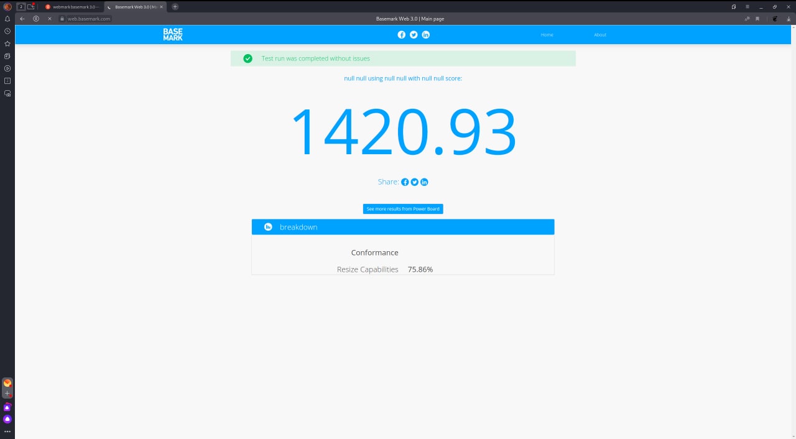The image size is (796, 439).
Task: Click the 'null null using null null' score caption
Action: coord(403,78)
